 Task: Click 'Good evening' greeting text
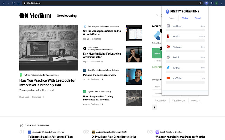tap(66, 15)
